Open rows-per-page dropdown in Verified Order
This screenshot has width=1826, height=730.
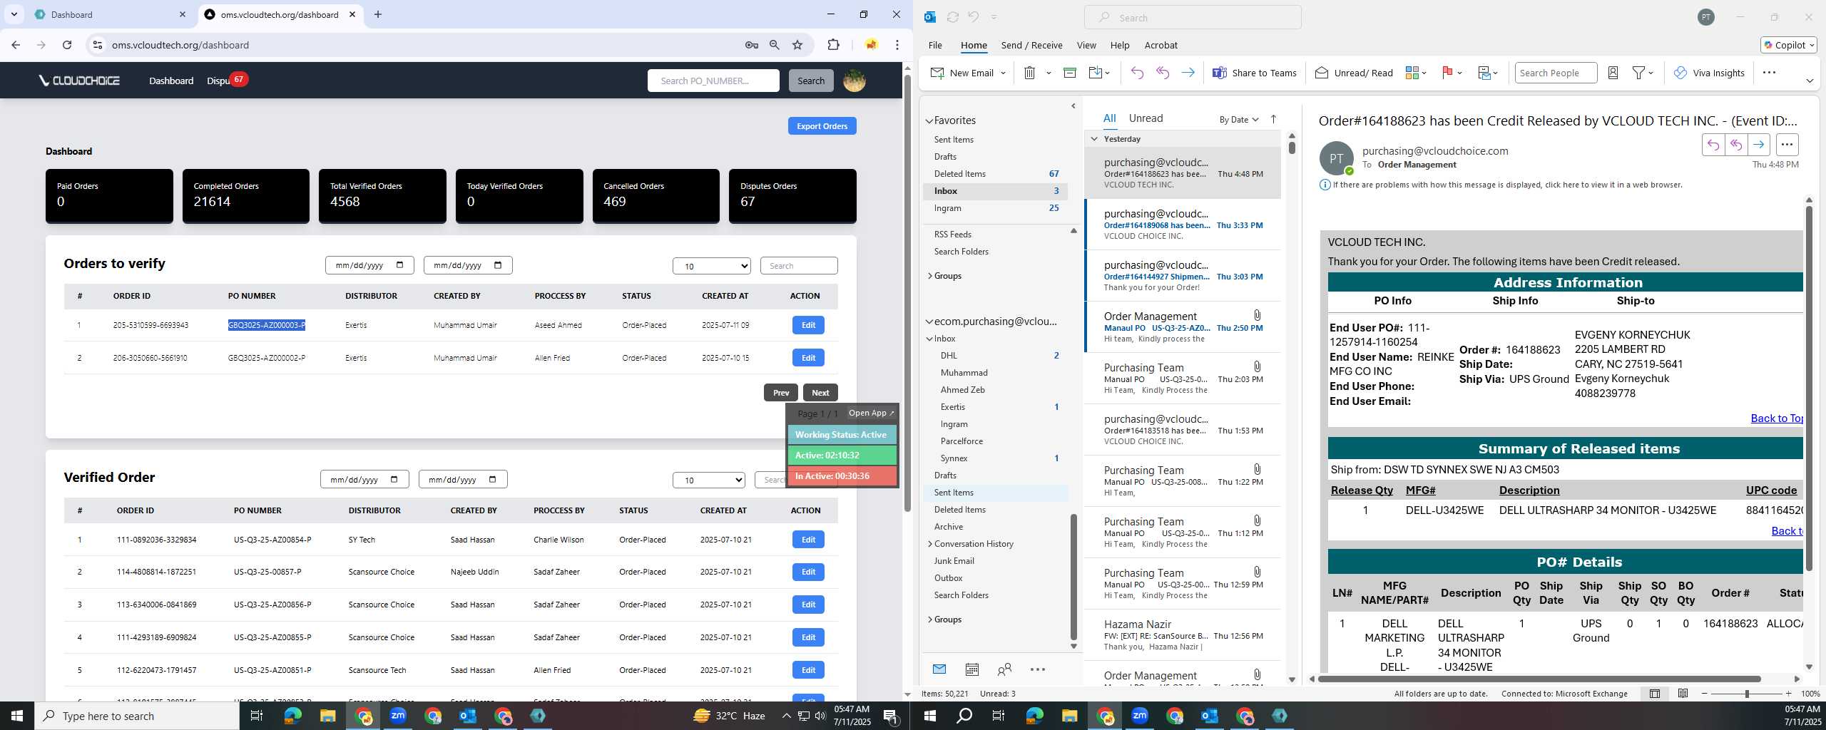pyautogui.click(x=708, y=480)
